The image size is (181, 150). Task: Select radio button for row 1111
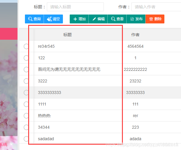coord(26,104)
